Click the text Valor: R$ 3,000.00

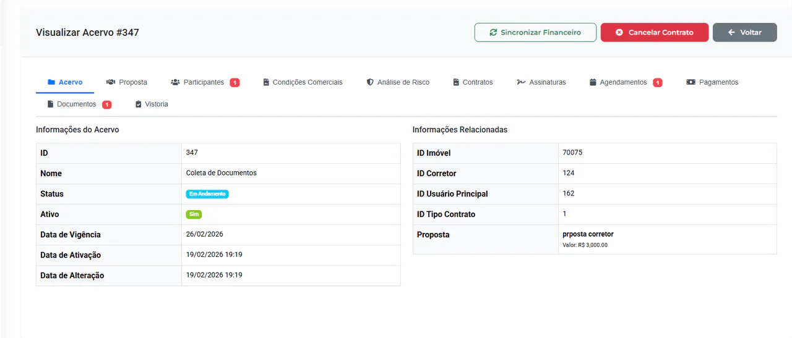[585, 245]
